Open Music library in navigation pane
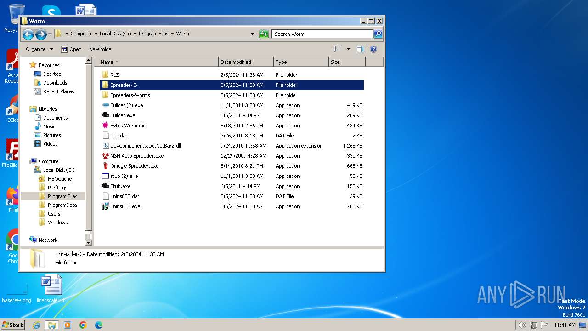The width and height of the screenshot is (588, 331). (x=49, y=126)
